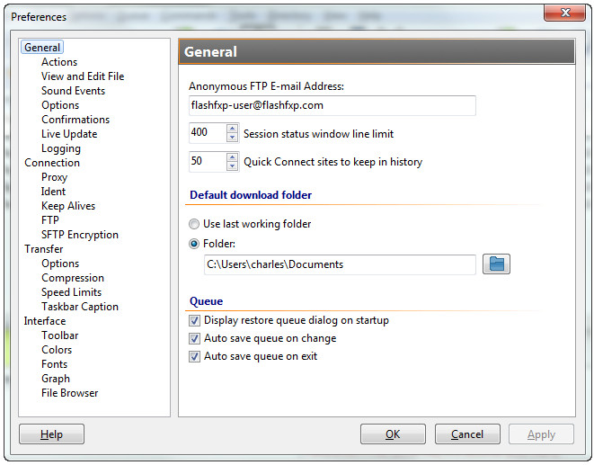
Task: Open the File Browser settings page
Action: pos(70,393)
